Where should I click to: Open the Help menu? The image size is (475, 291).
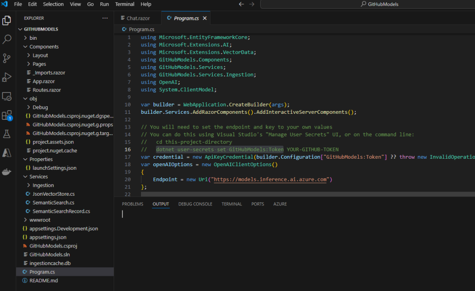pyautogui.click(x=146, y=4)
